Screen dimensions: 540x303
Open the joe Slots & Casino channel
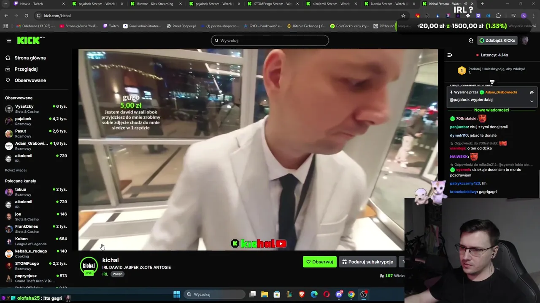[36, 216]
